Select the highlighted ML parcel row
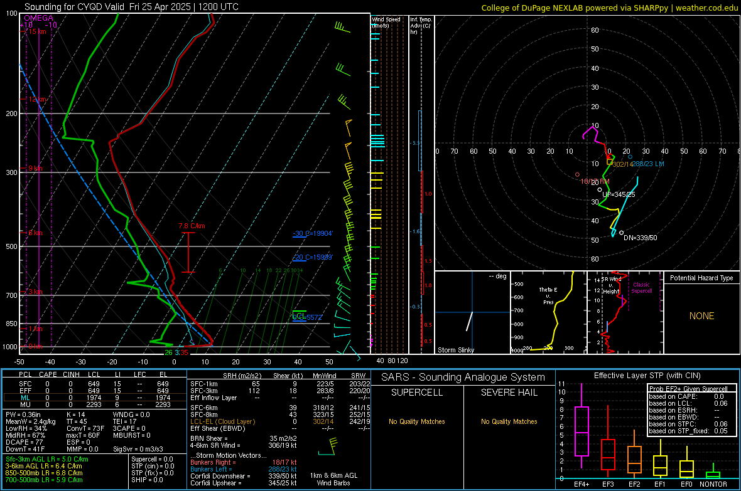Viewport: 741px width, 491px height. point(94,398)
